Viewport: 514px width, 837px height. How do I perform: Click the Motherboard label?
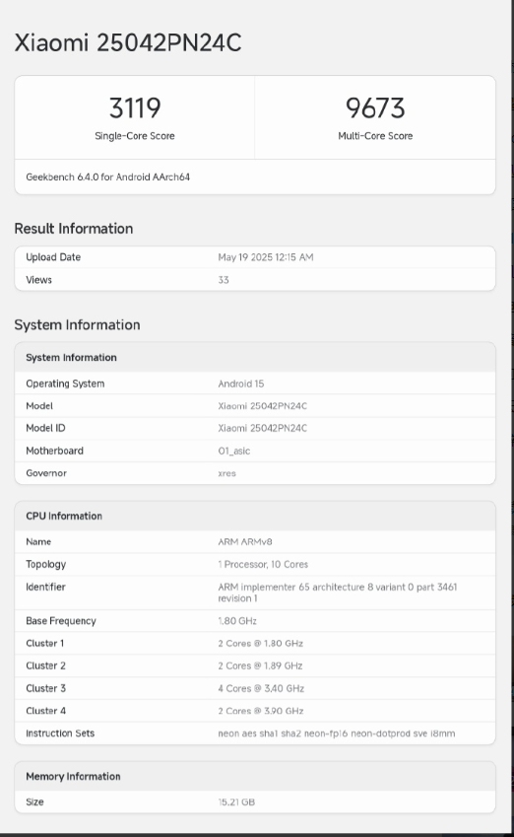tap(55, 452)
